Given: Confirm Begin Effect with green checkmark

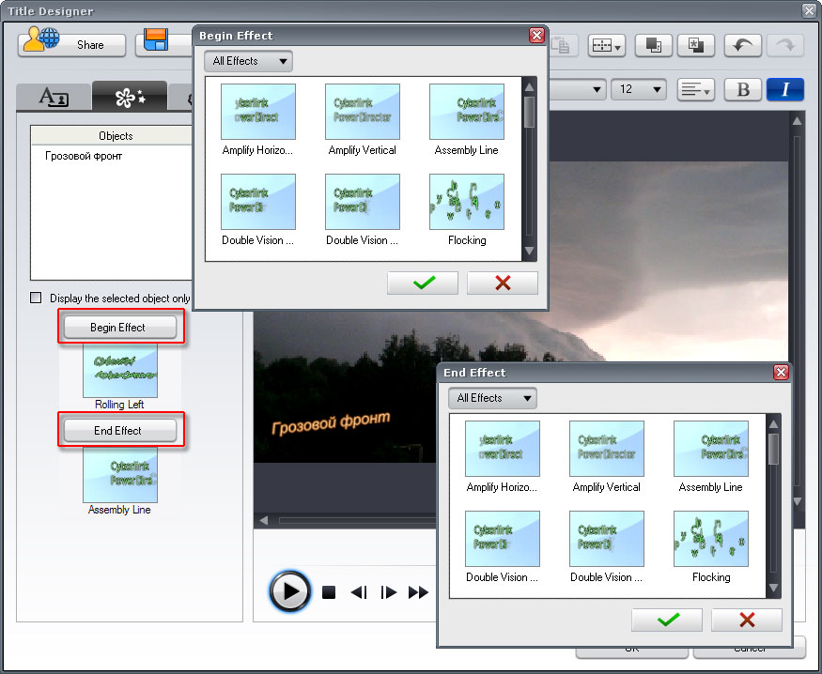Looking at the screenshot, I should [423, 283].
